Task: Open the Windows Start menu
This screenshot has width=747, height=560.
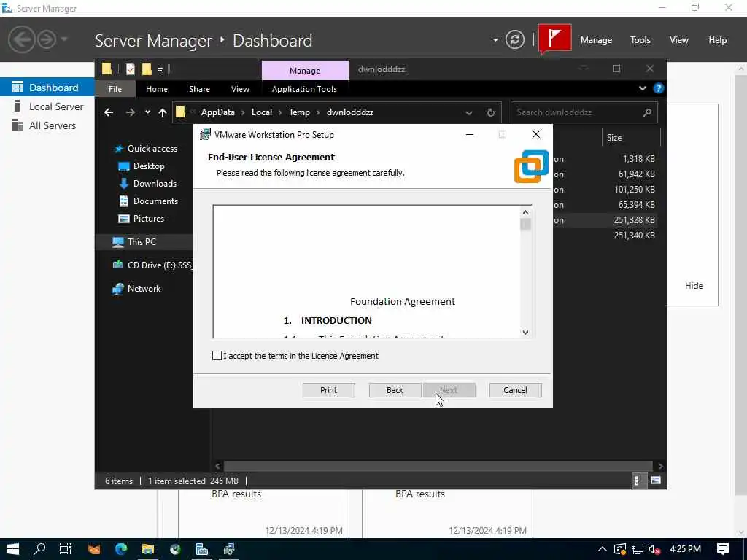Action: click(13, 549)
